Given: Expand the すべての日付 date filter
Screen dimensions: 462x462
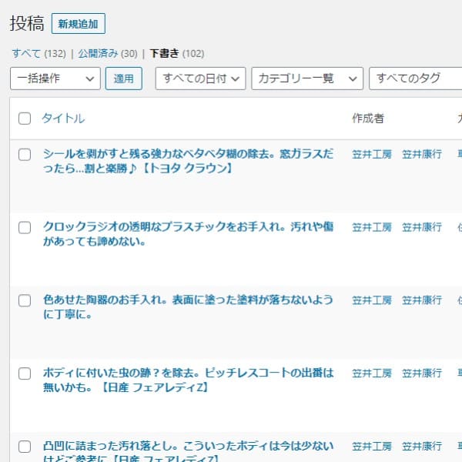Looking at the screenshot, I should (x=201, y=79).
